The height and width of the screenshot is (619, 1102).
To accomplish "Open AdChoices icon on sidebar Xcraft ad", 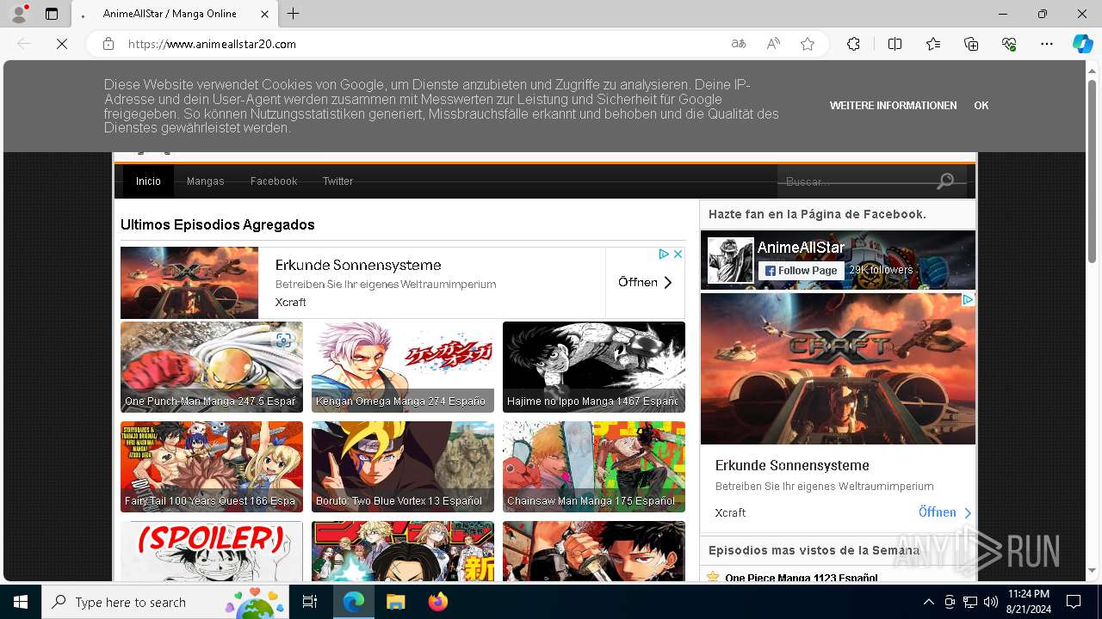I will 968,299.
